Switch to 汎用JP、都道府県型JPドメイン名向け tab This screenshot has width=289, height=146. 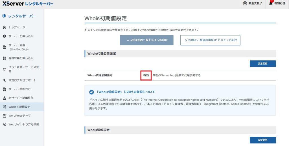(x=210, y=40)
